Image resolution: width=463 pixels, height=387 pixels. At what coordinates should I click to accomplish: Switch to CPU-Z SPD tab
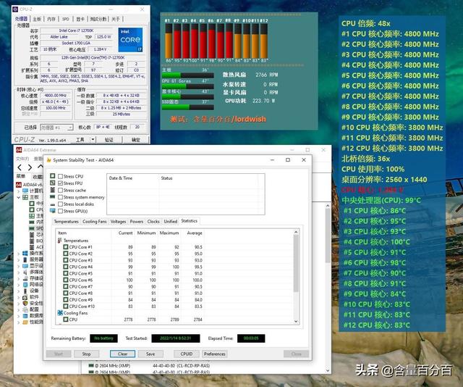[x=66, y=19]
